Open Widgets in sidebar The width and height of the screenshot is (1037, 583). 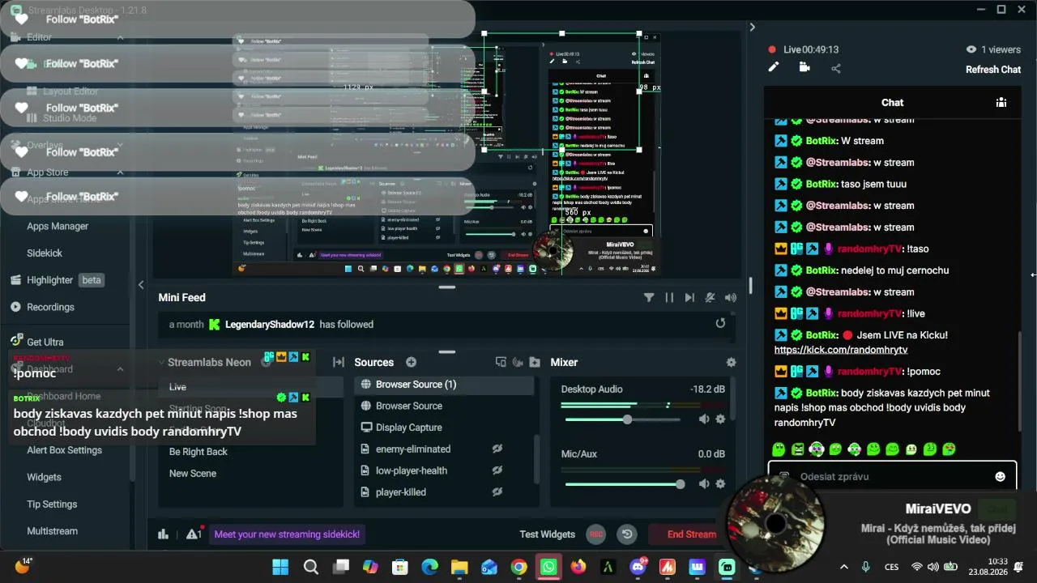[44, 477]
